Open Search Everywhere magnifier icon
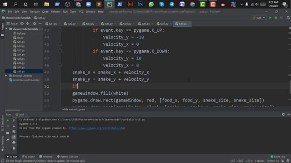This screenshot has height=163, width=291. tap(288, 18)
